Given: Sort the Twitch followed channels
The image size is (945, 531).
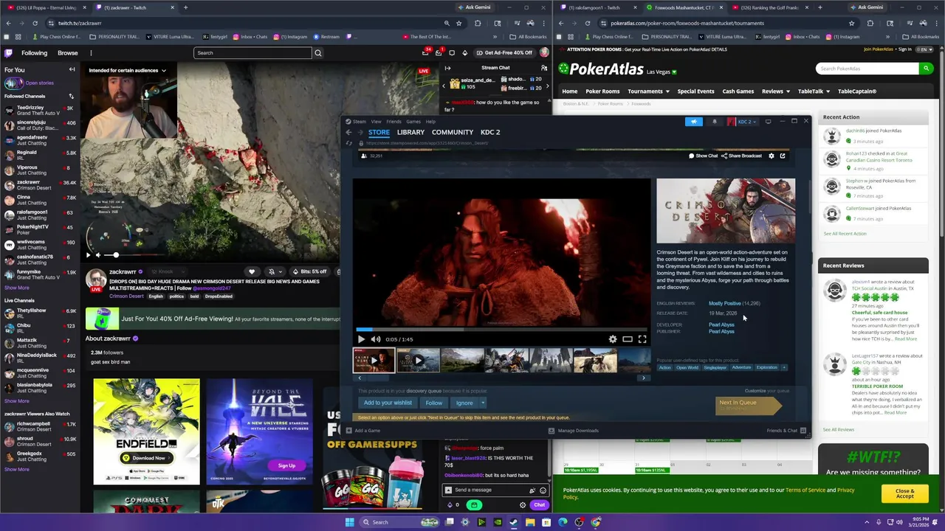Looking at the screenshot, I should [x=72, y=96].
